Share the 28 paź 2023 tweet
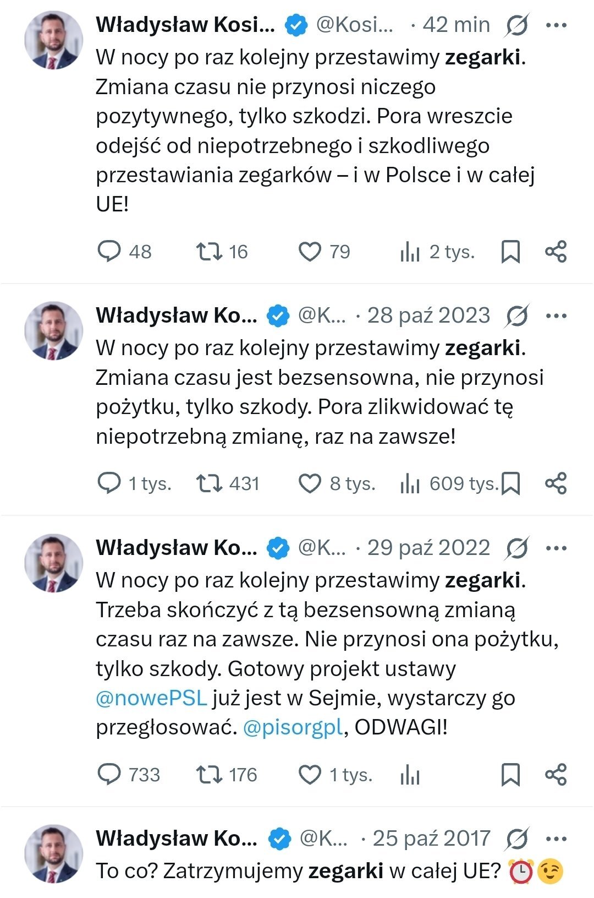This screenshot has height=898, width=594. click(555, 483)
